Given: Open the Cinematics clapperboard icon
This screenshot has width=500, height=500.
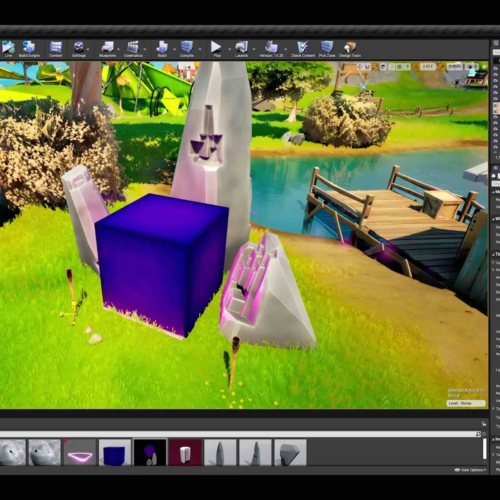Looking at the screenshot, I should 133,49.
